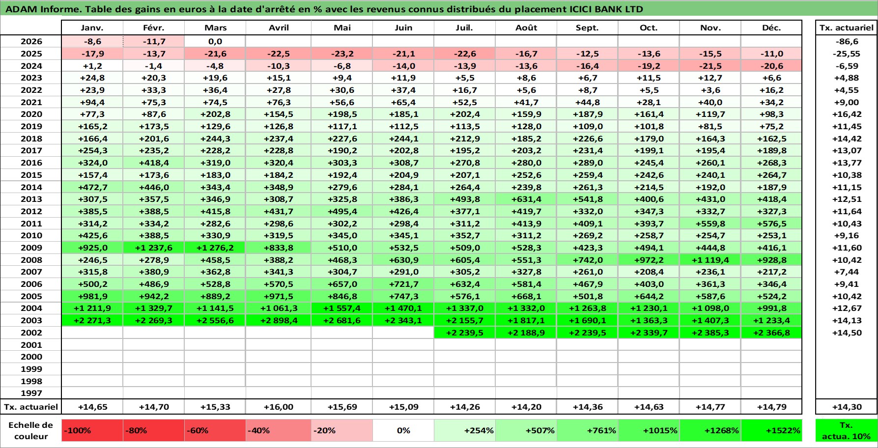Viewport: 878px width, 448px height.
Task: Click the cell with value +721,7
Action: (x=403, y=284)
